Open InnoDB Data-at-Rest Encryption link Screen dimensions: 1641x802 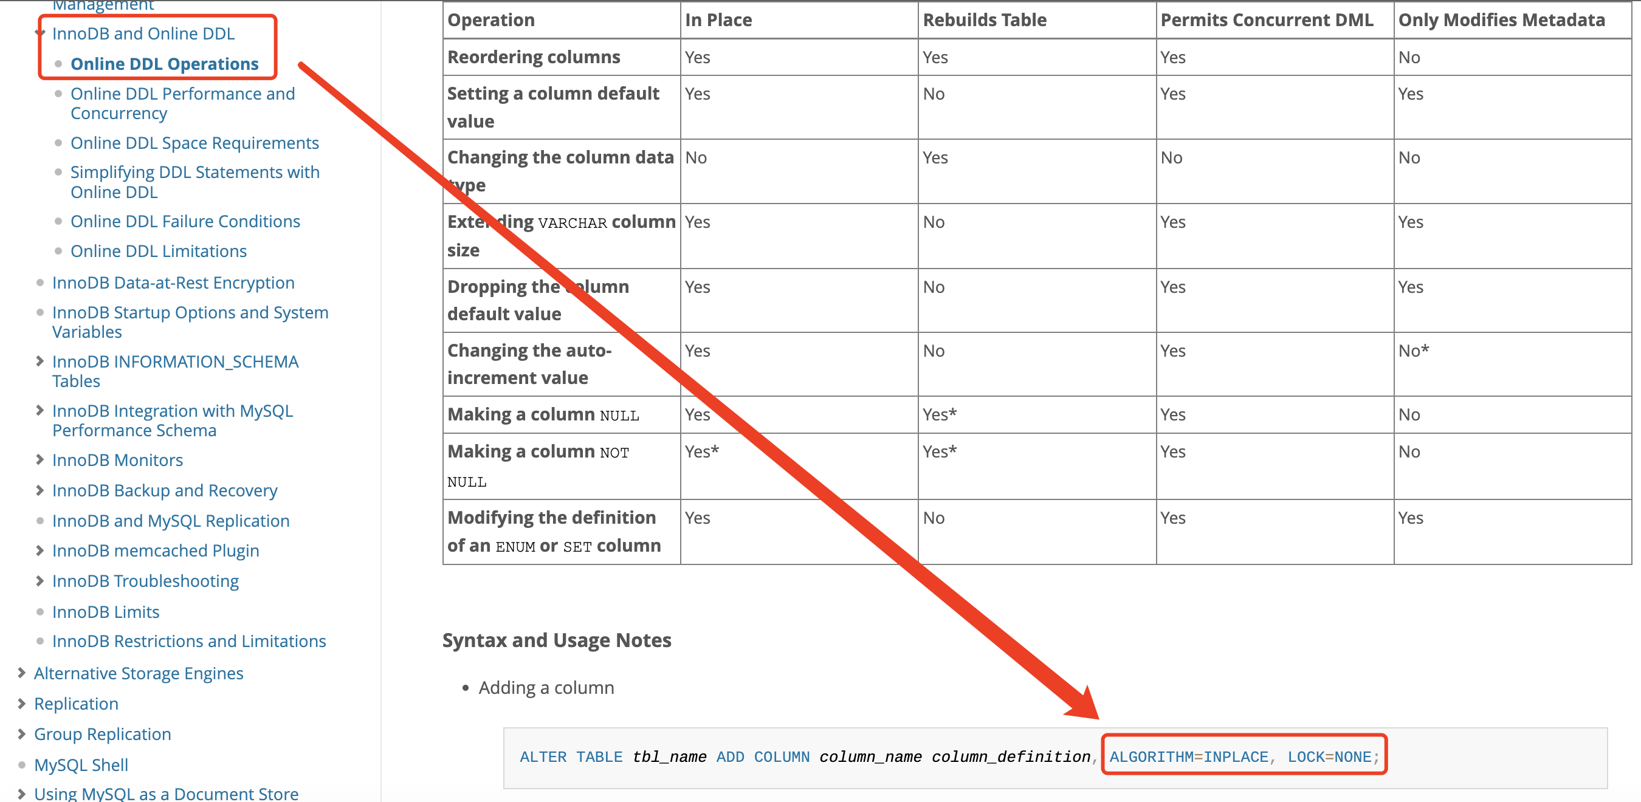point(173,282)
